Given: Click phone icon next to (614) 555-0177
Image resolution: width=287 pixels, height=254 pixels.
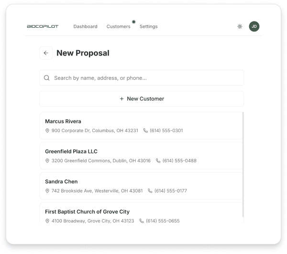Looking at the screenshot, I should click(x=150, y=191).
